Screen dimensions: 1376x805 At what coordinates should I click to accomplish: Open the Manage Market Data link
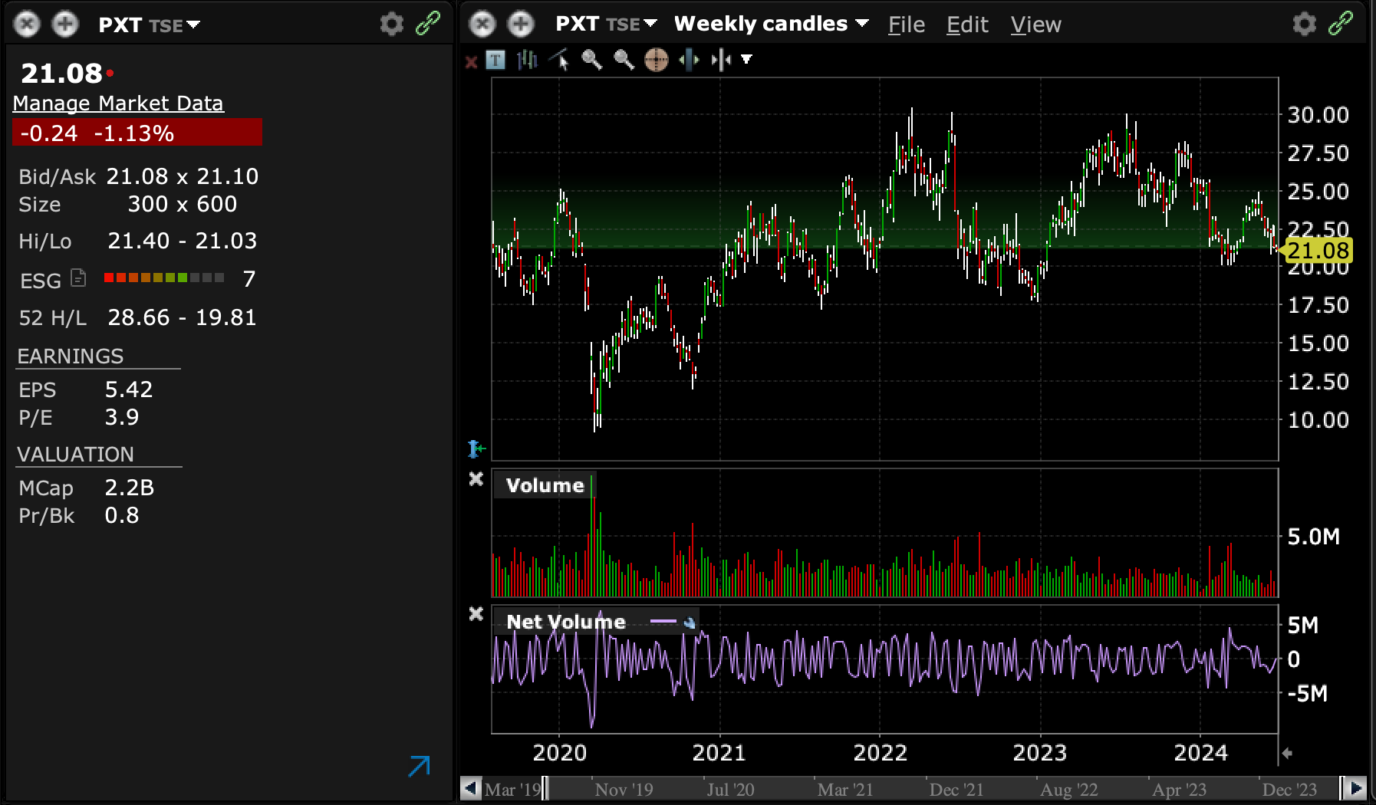coord(118,103)
